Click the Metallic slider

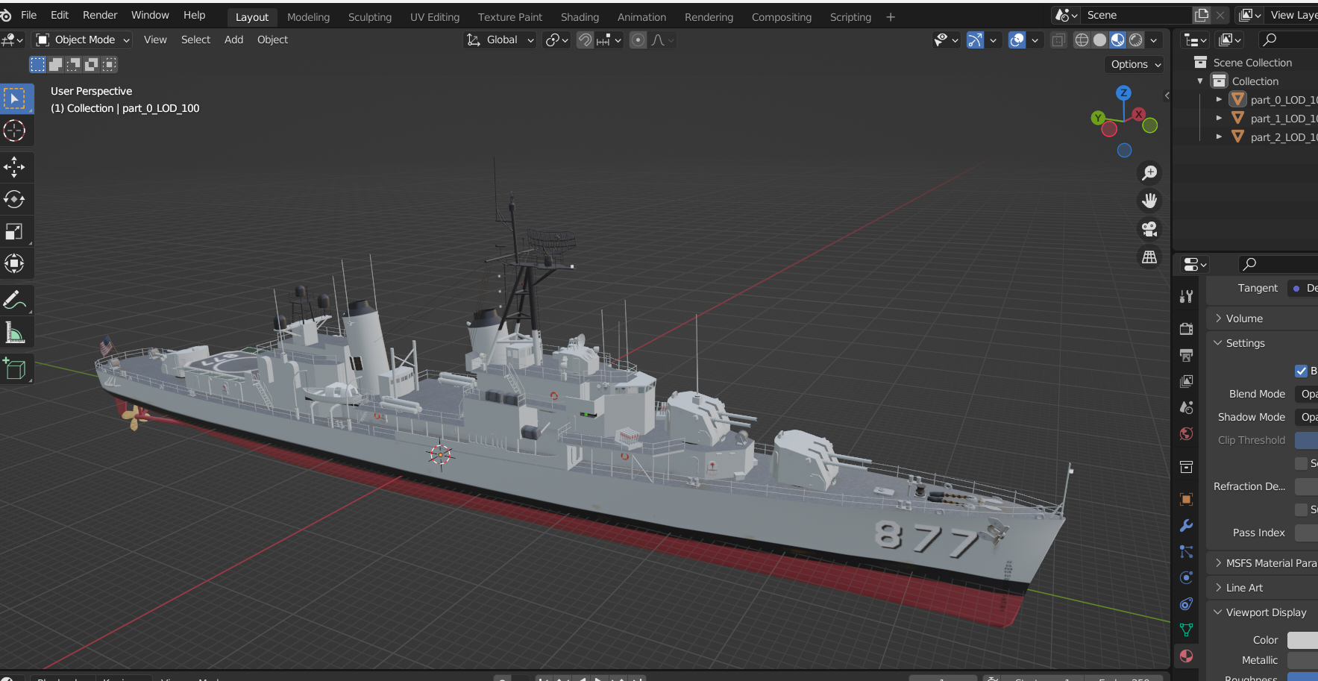[1303, 660]
